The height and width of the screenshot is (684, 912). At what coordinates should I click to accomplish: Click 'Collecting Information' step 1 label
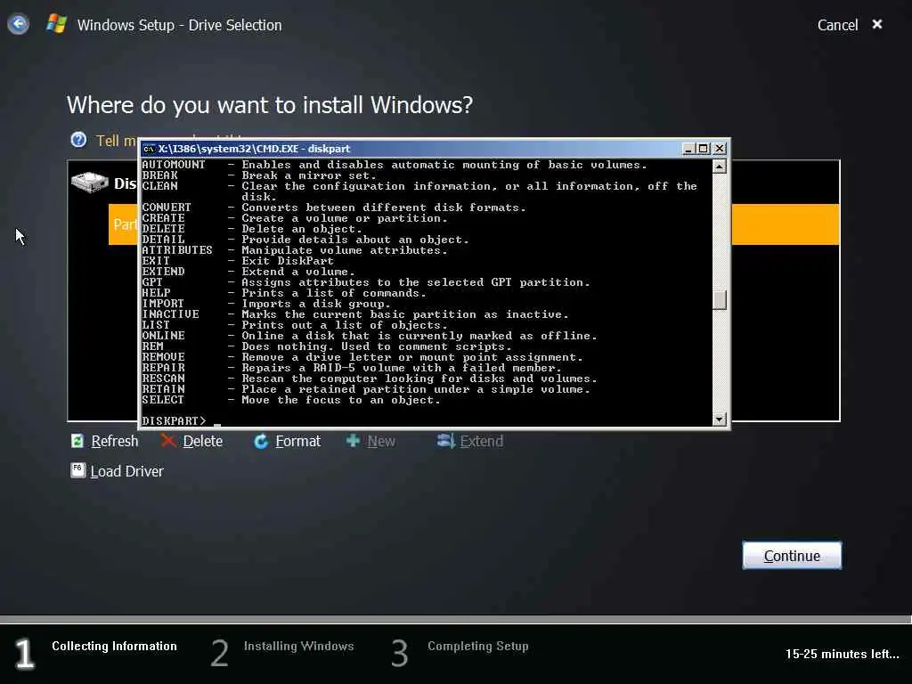(x=115, y=647)
